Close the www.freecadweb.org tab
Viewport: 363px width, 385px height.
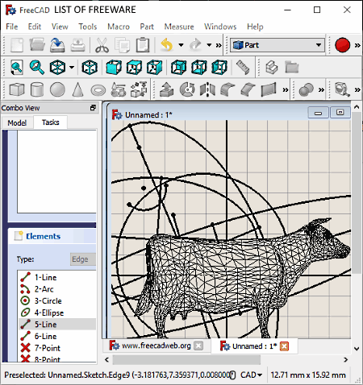point(198,346)
